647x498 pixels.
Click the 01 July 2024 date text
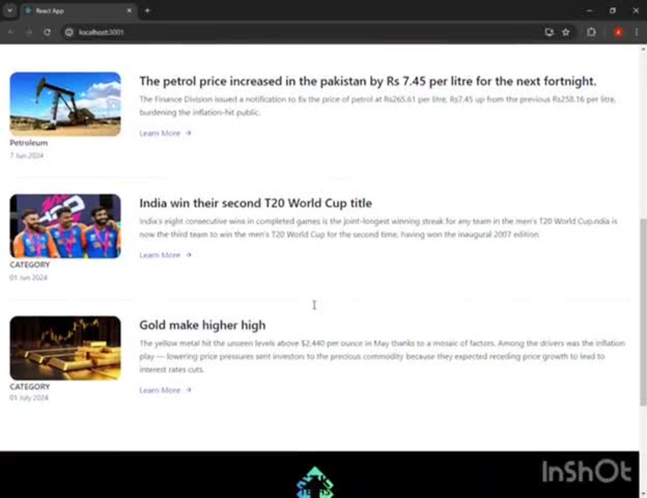tap(29, 398)
